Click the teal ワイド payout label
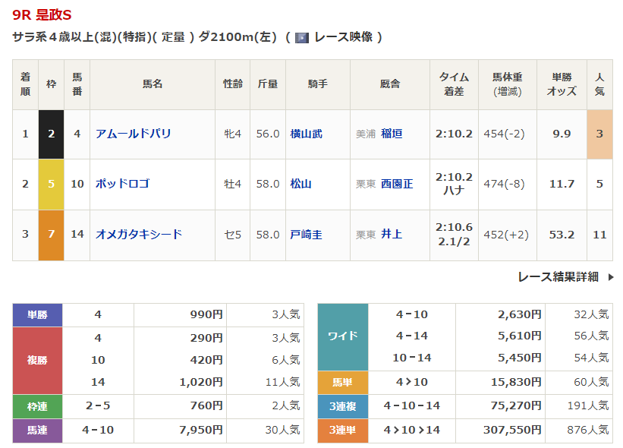 click(x=342, y=336)
